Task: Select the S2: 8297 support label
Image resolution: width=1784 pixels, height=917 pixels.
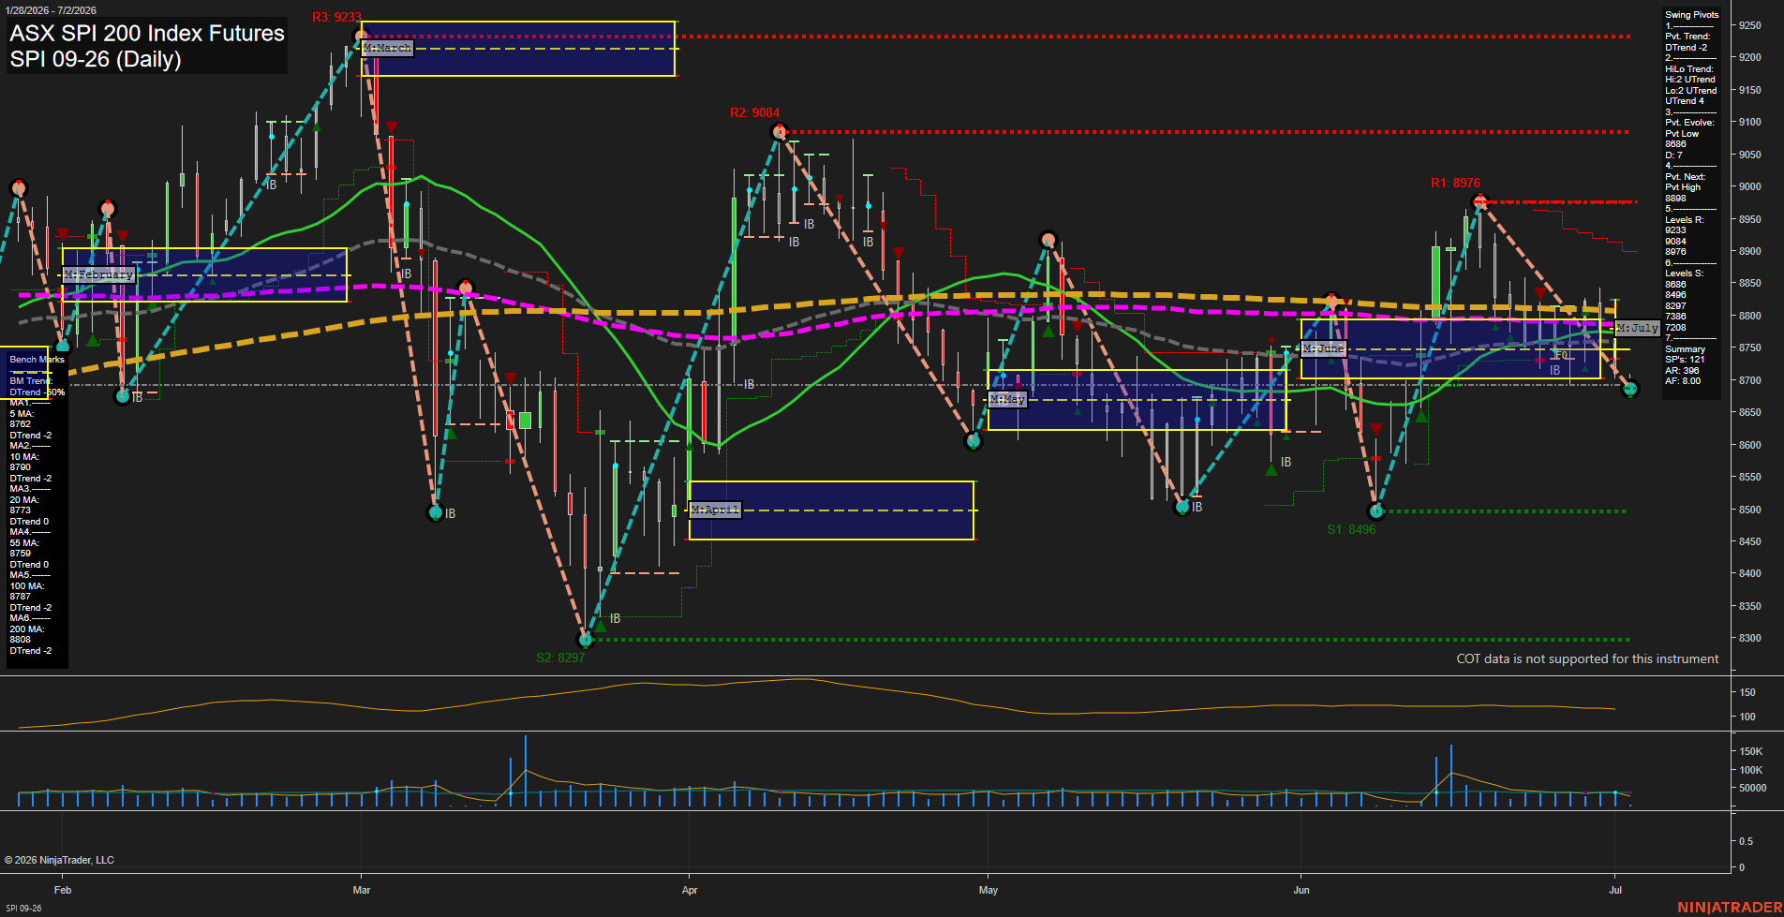Action: (x=560, y=658)
